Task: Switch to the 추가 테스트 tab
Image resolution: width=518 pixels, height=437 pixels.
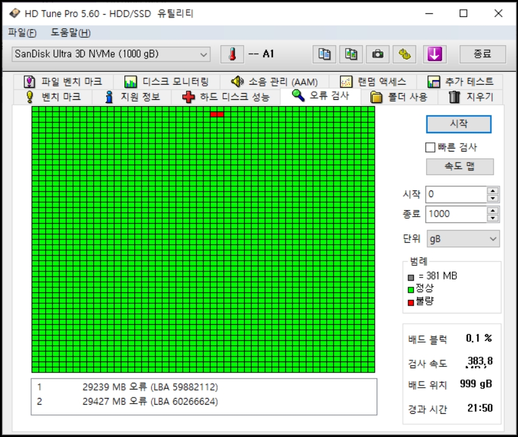Action: [x=460, y=82]
